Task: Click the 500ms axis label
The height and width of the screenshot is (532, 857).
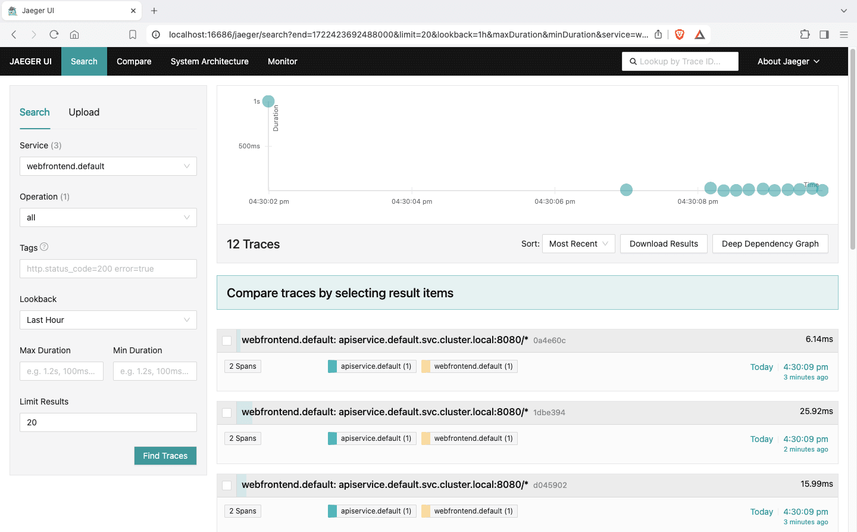Action: 249,146
